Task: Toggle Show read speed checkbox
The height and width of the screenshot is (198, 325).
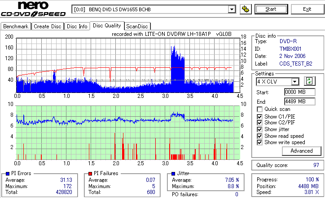Action: [x=259, y=136]
